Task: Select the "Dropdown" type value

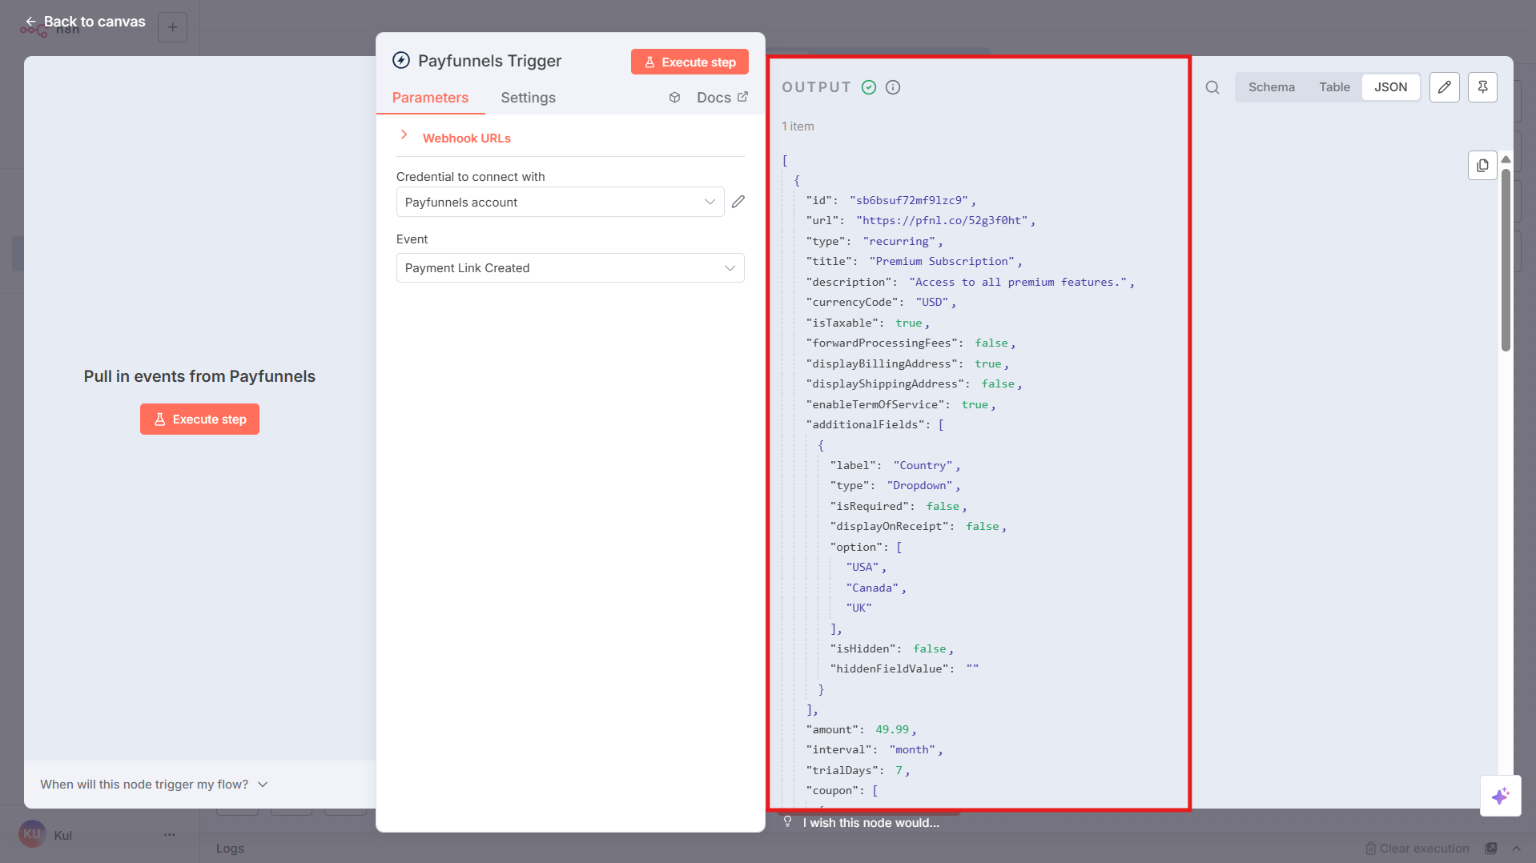Action: coord(919,485)
